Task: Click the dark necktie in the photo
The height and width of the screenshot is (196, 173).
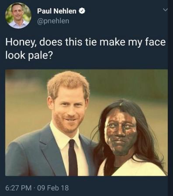Action: [73, 158]
